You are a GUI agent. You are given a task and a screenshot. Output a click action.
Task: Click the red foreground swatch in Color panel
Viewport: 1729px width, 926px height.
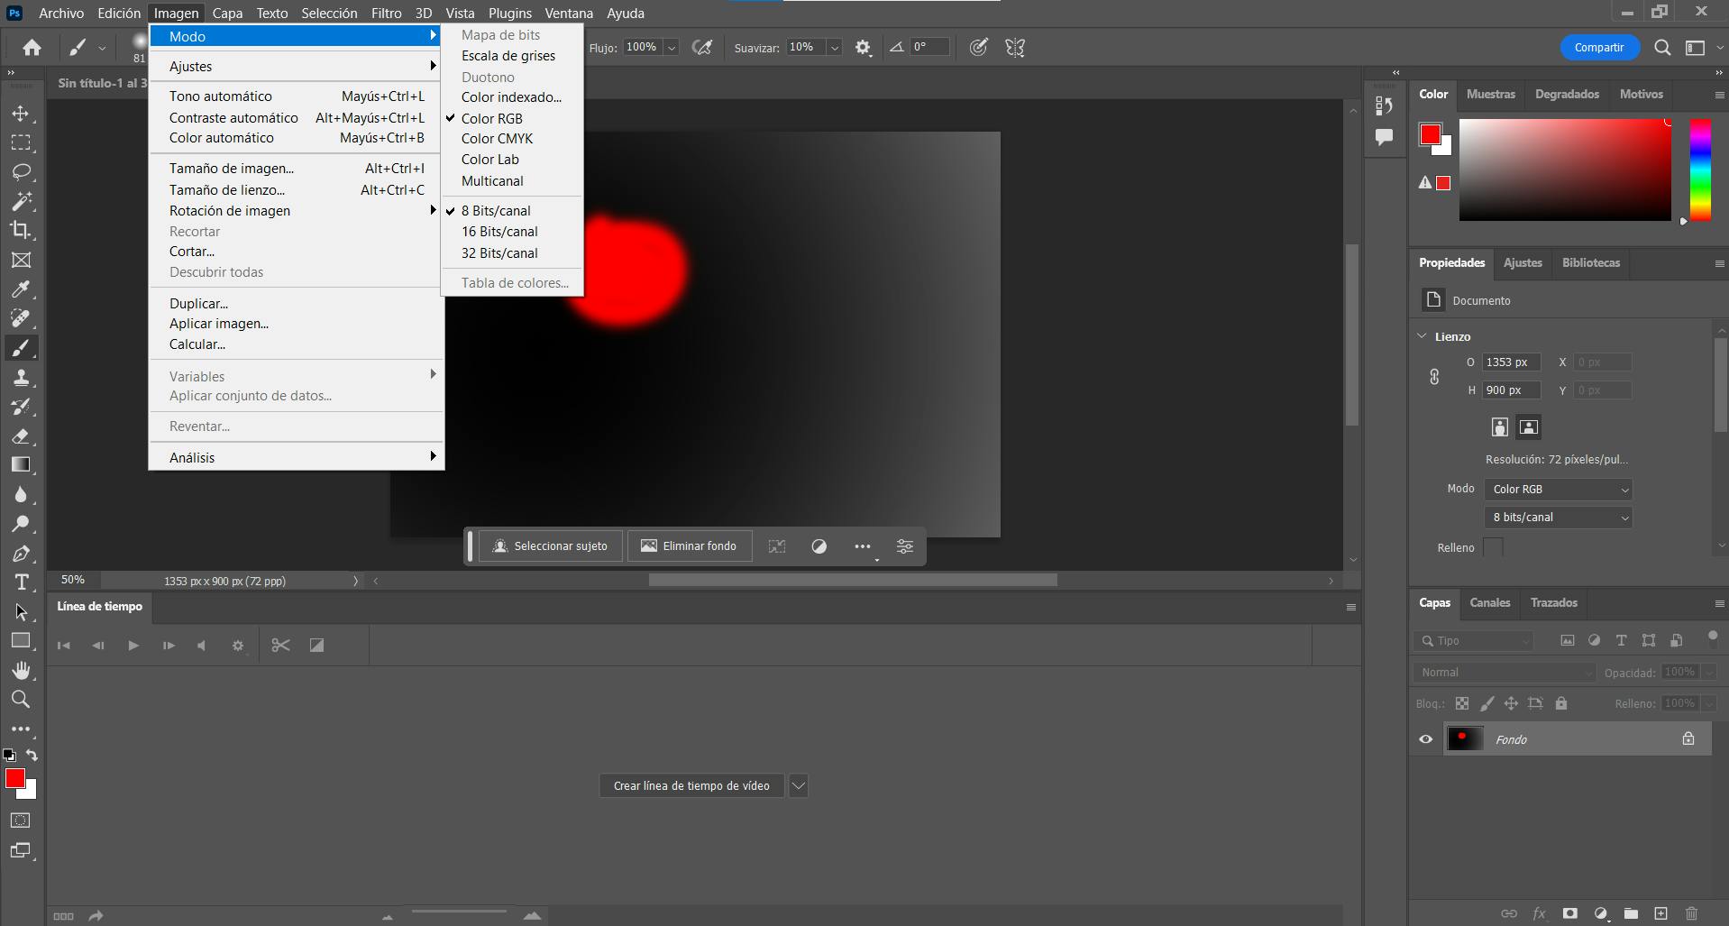(1430, 134)
